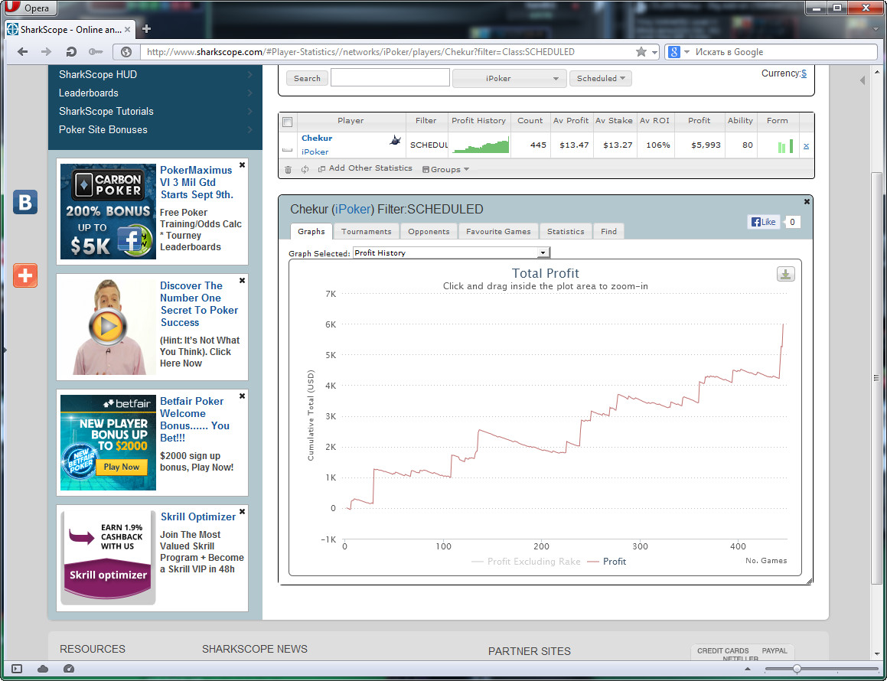Viewport: 887px width, 681px height.
Task: Toggle the Profit legend series
Action: (x=606, y=562)
